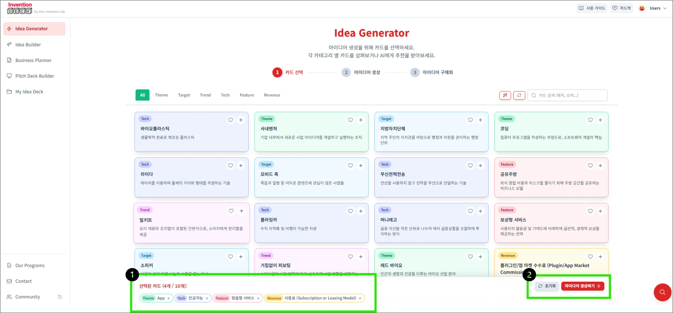Go to step 2 아이디어 생성

tap(361, 72)
